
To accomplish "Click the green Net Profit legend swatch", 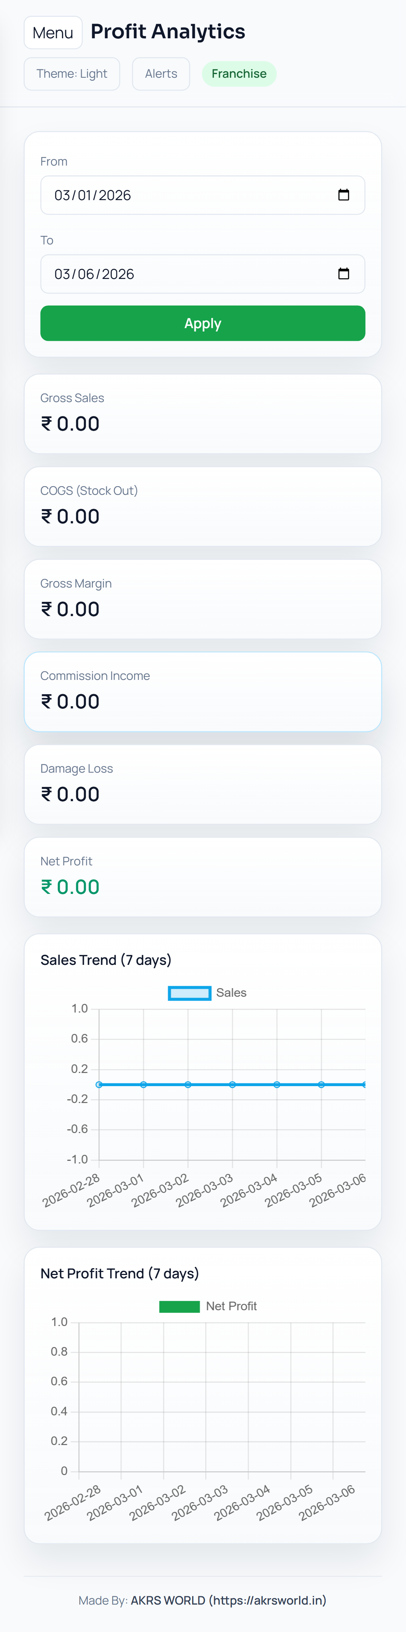I will pyautogui.click(x=179, y=1306).
